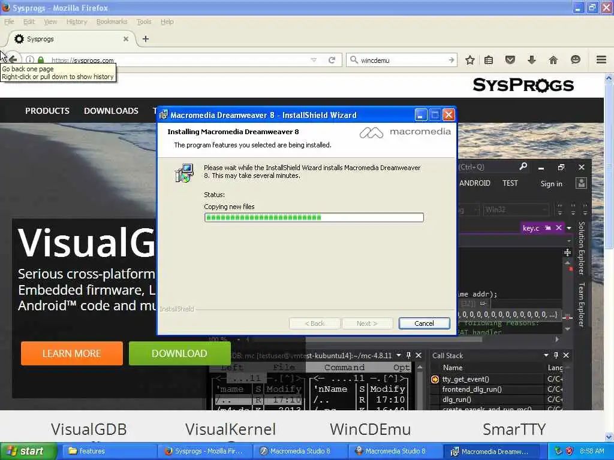The width and height of the screenshot is (614, 460).
Task: Switch to features folder taskbar item
Action: coord(109,451)
